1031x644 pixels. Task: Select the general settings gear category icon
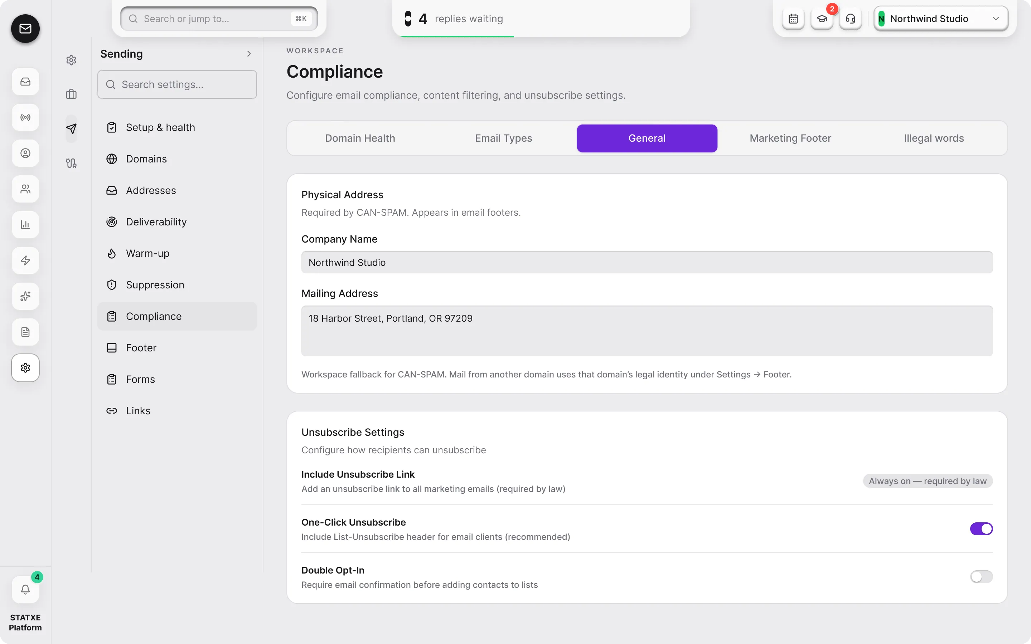click(71, 60)
